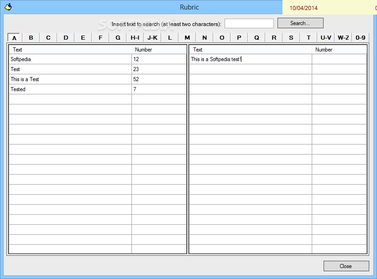Go to the D tab
Viewport: 377px width, 279px height.
point(66,38)
